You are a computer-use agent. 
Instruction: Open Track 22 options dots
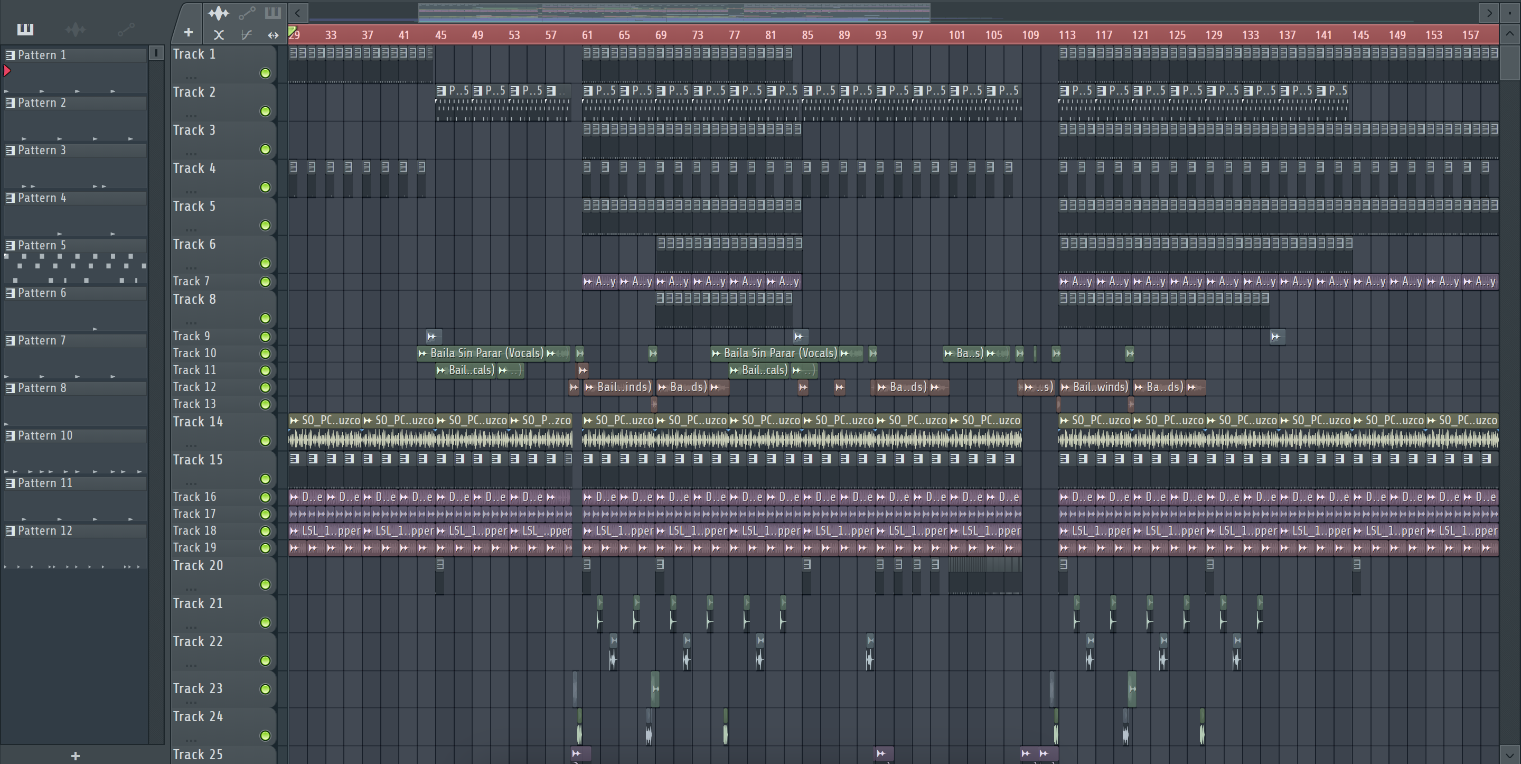190,665
